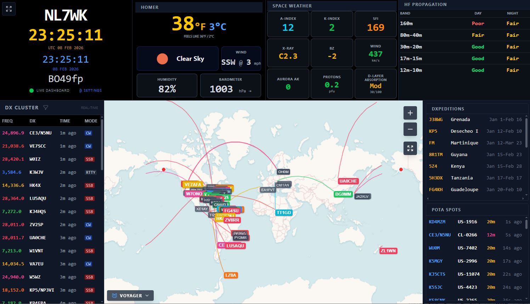Click the K-Index space weather tile
The image size is (530, 304).
tap(332, 24)
